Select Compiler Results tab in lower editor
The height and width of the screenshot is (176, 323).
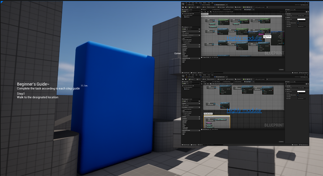pyautogui.click(x=206, y=129)
